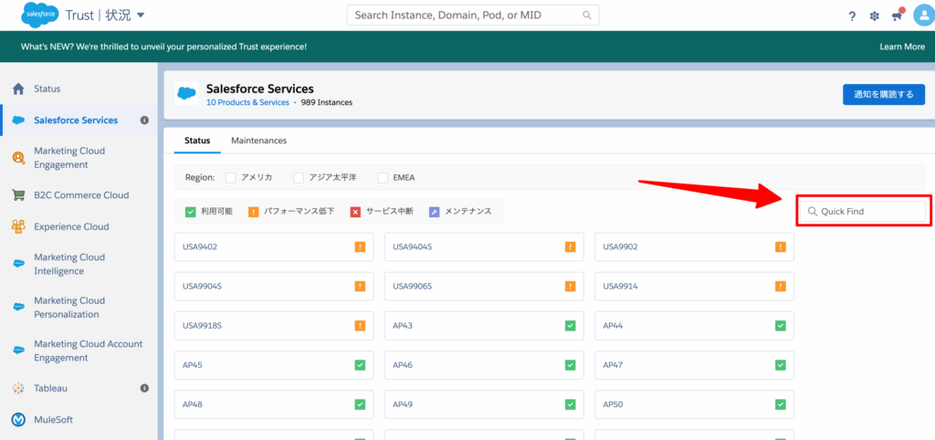Click the パフォーマンス低下 orange legend icon
935x440 pixels.
[254, 212]
